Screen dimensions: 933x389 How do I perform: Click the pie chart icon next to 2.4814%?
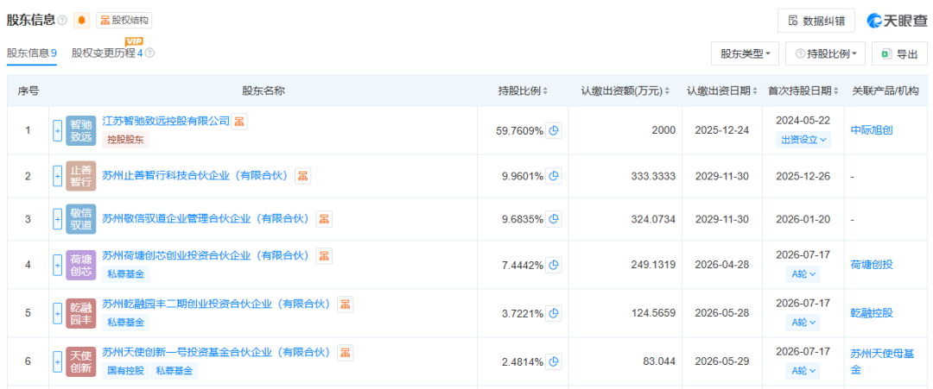coord(554,361)
